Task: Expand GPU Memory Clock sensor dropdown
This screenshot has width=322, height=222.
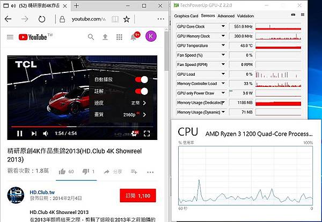Action: coord(223,36)
